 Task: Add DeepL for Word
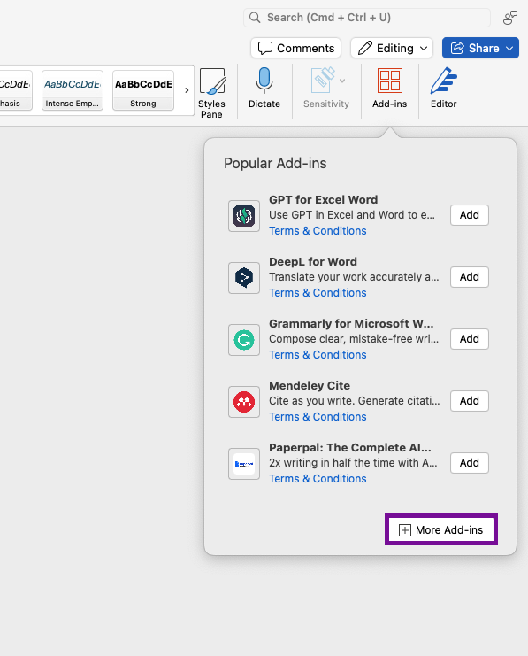(470, 277)
